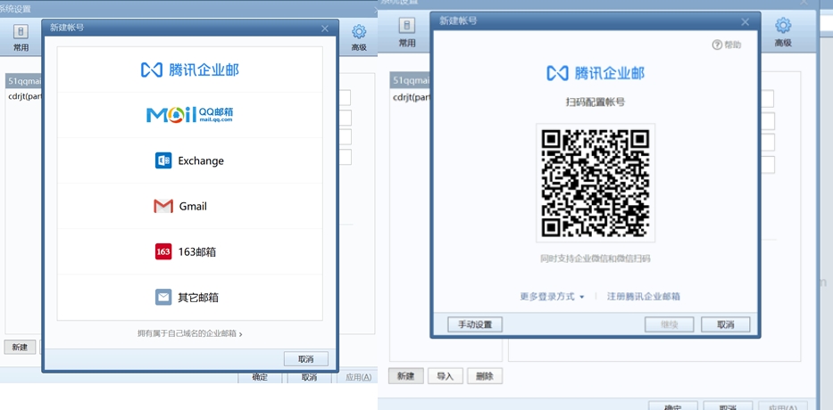Image resolution: width=833 pixels, height=410 pixels.
Task: Click the 帮助 question mark icon
Action: (x=717, y=45)
